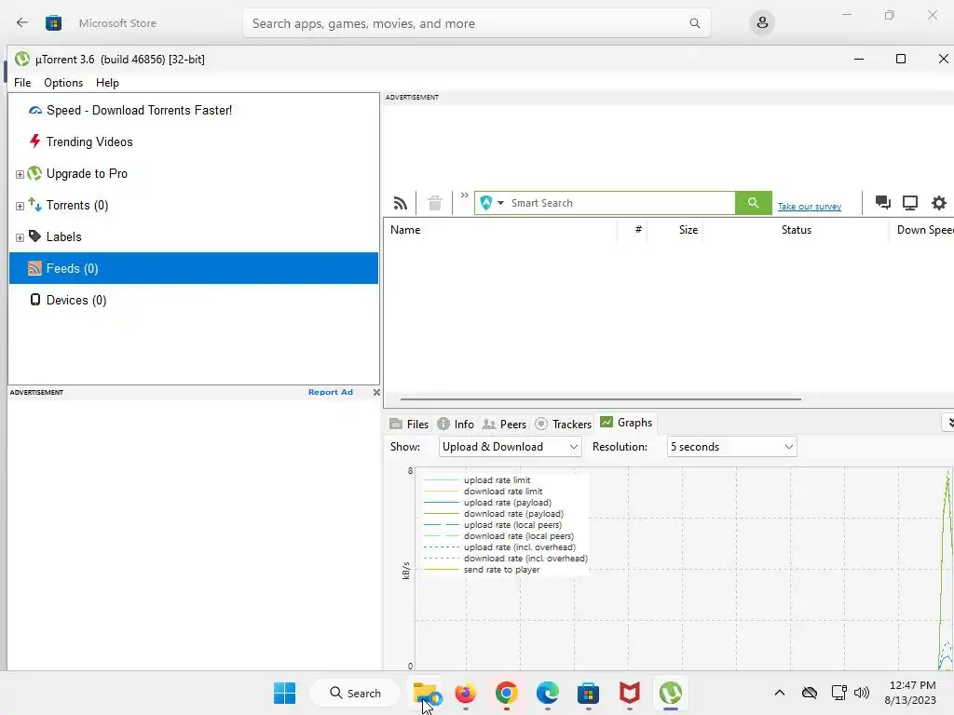Image resolution: width=954 pixels, height=715 pixels.
Task: Click the remote monitor toolbar icon
Action: pyautogui.click(x=910, y=202)
